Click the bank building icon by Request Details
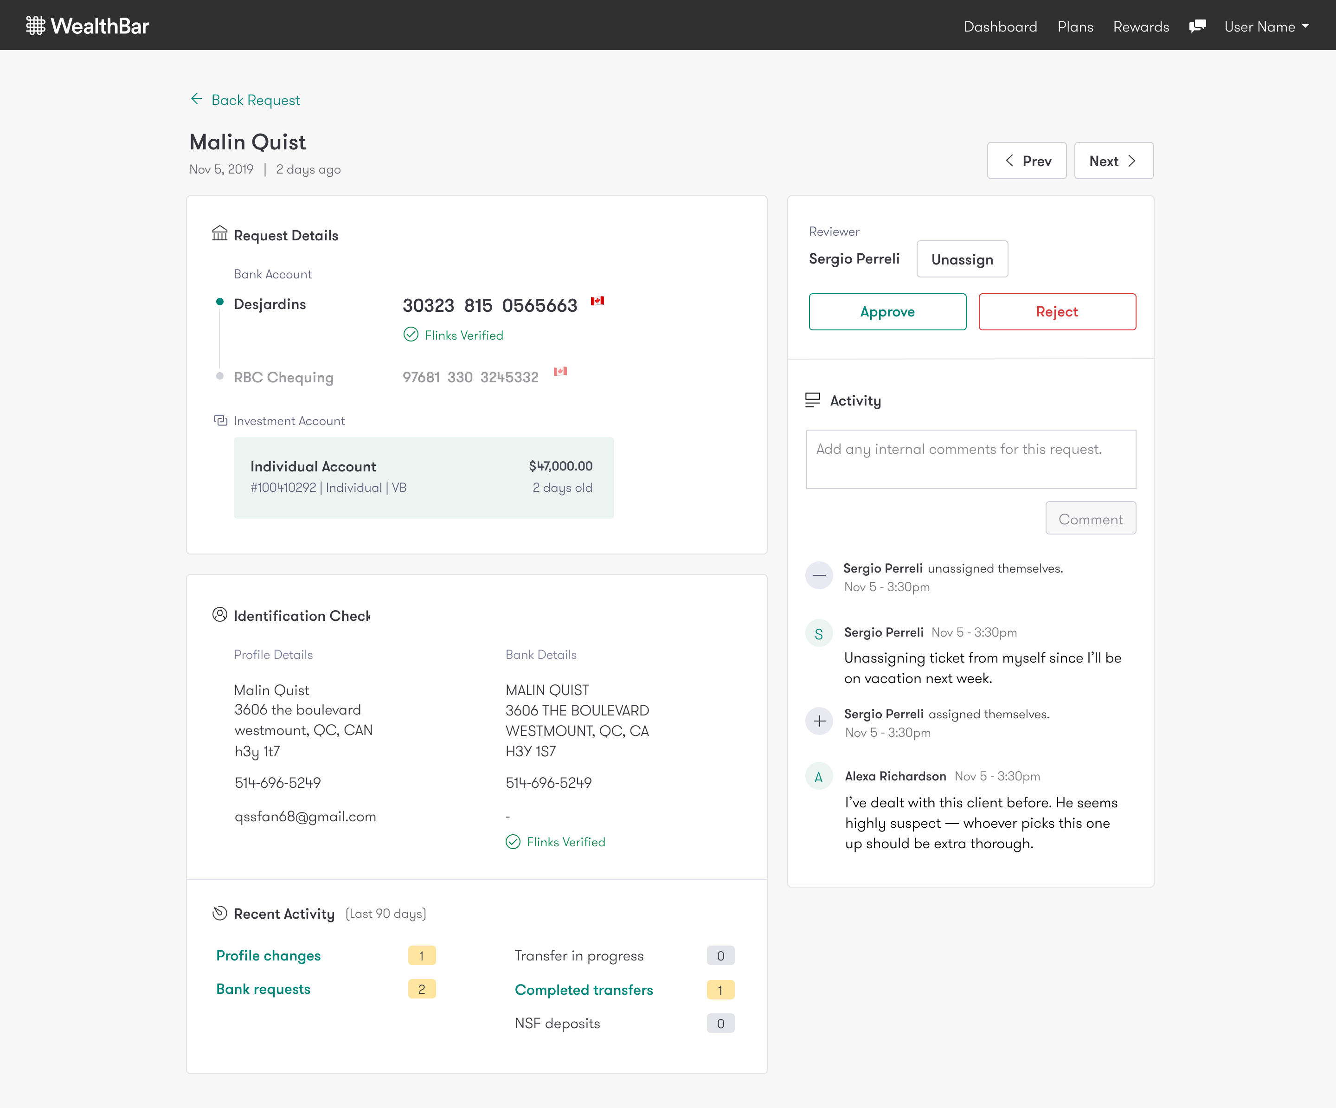The width and height of the screenshot is (1336, 1108). pyautogui.click(x=219, y=233)
